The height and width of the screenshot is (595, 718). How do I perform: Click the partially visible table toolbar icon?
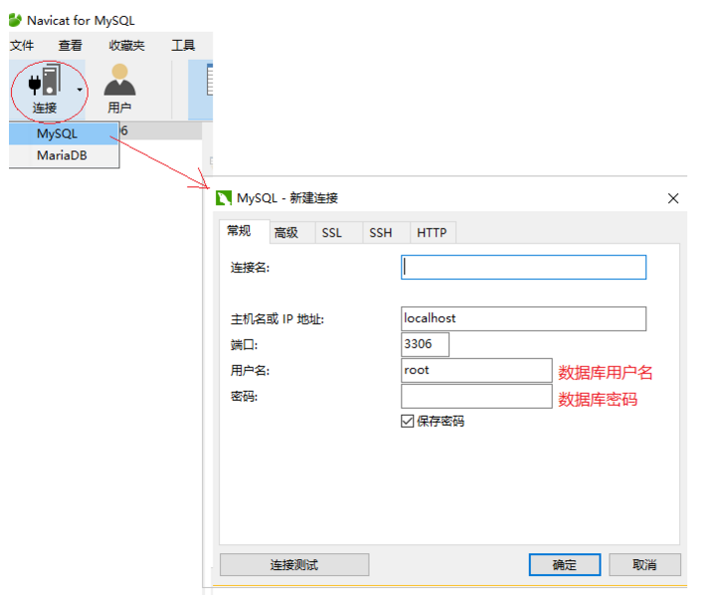tap(209, 80)
